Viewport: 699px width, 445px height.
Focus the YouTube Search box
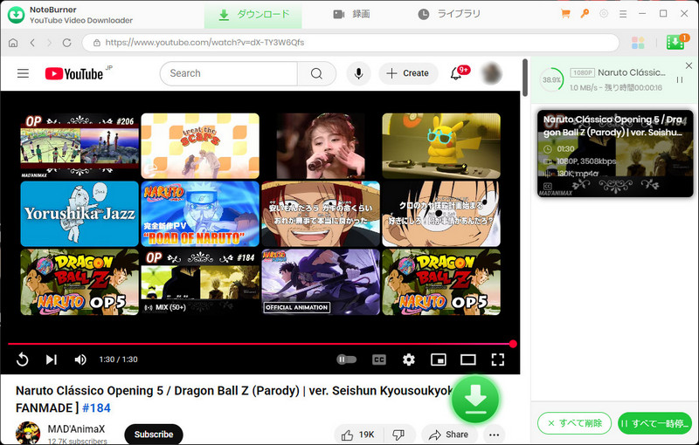pyautogui.click(x=228, y=73)
